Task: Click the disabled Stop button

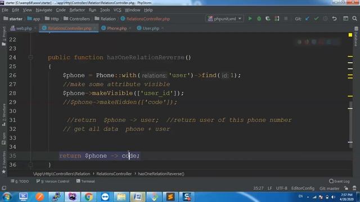Action: (286, 19)
